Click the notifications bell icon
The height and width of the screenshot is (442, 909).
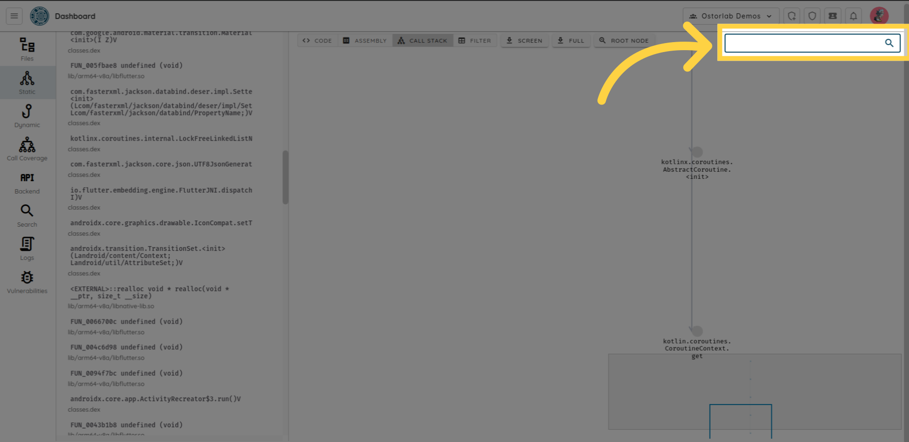coord(853,16)
